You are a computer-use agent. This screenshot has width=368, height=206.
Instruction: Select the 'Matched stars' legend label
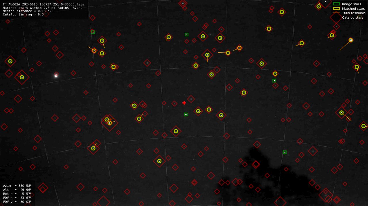pos(353,9)
